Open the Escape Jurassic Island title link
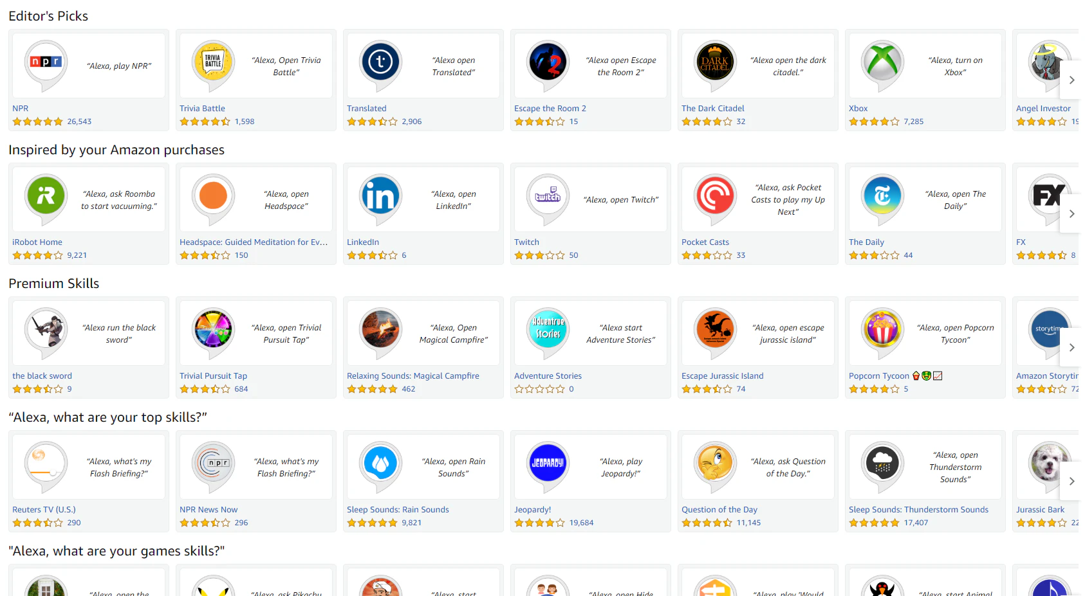This screenshot has width=1085, height=596. (723, 376)
